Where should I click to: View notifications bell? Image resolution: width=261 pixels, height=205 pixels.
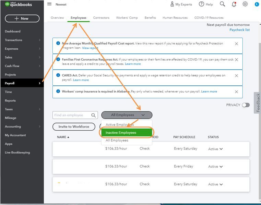tap(234, 4)
